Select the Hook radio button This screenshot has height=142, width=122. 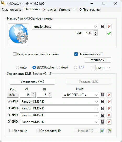(x=58, y=67)
